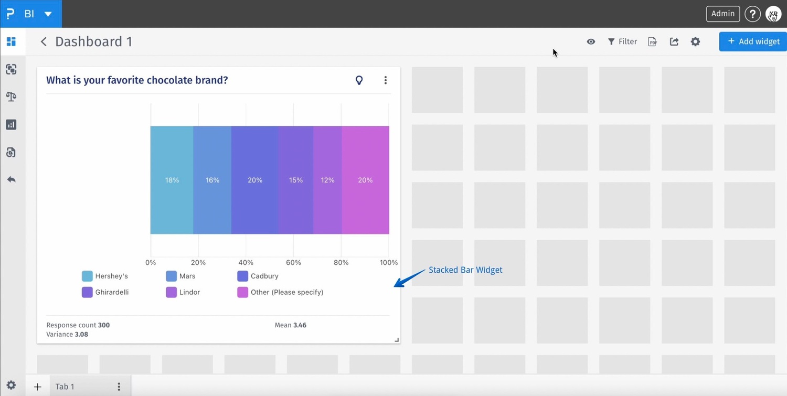Expand the BI product switcher dropdown
This screenshot has width=787, height=396.
48,14
